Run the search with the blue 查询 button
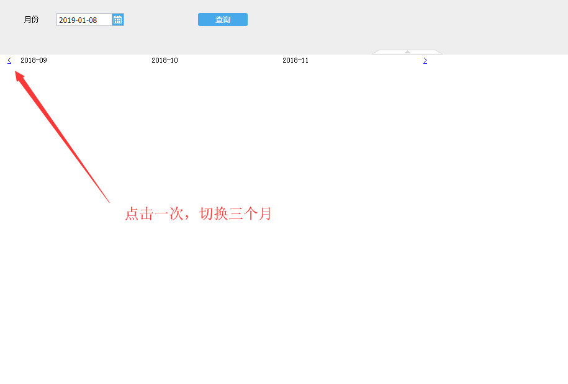The height and width of the screenshot is (384, 568). [223, 20]
